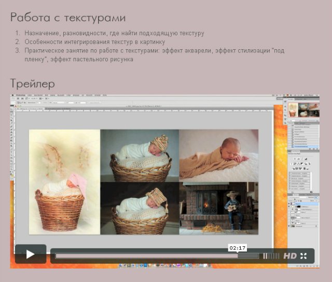Select the list item starting with "Назначение, разновидности"

pyautogui.click(x=114, y=33)
